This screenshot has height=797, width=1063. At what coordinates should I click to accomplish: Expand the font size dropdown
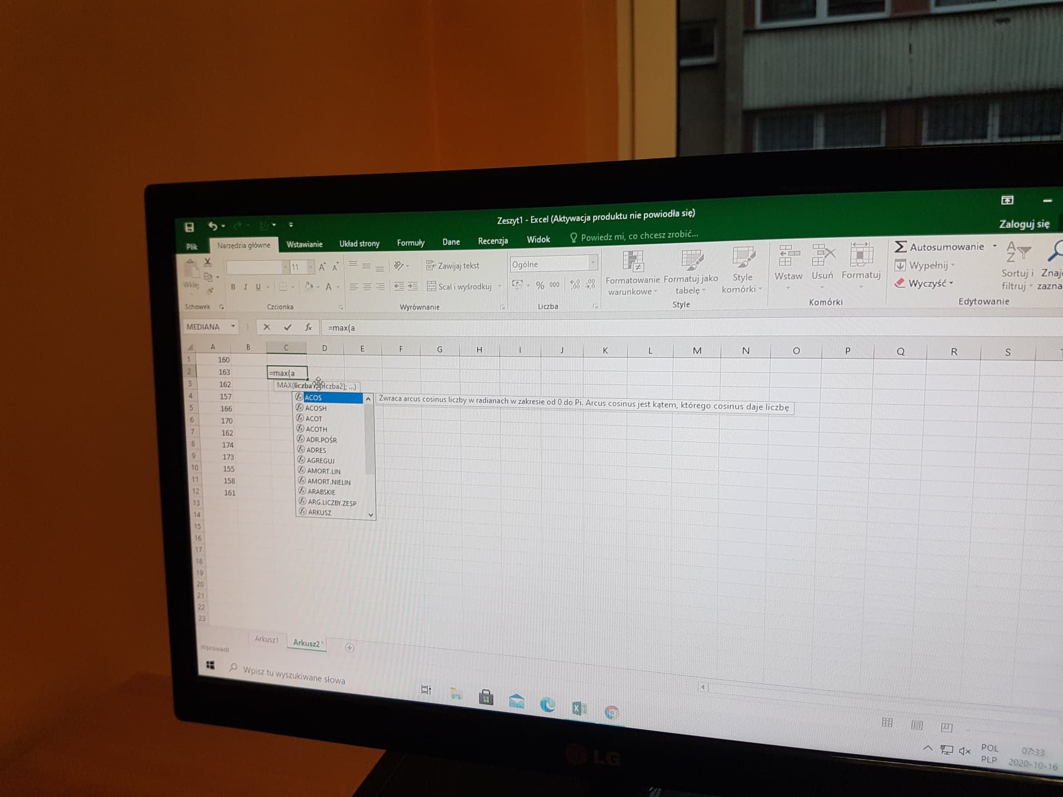click(311, 267)
